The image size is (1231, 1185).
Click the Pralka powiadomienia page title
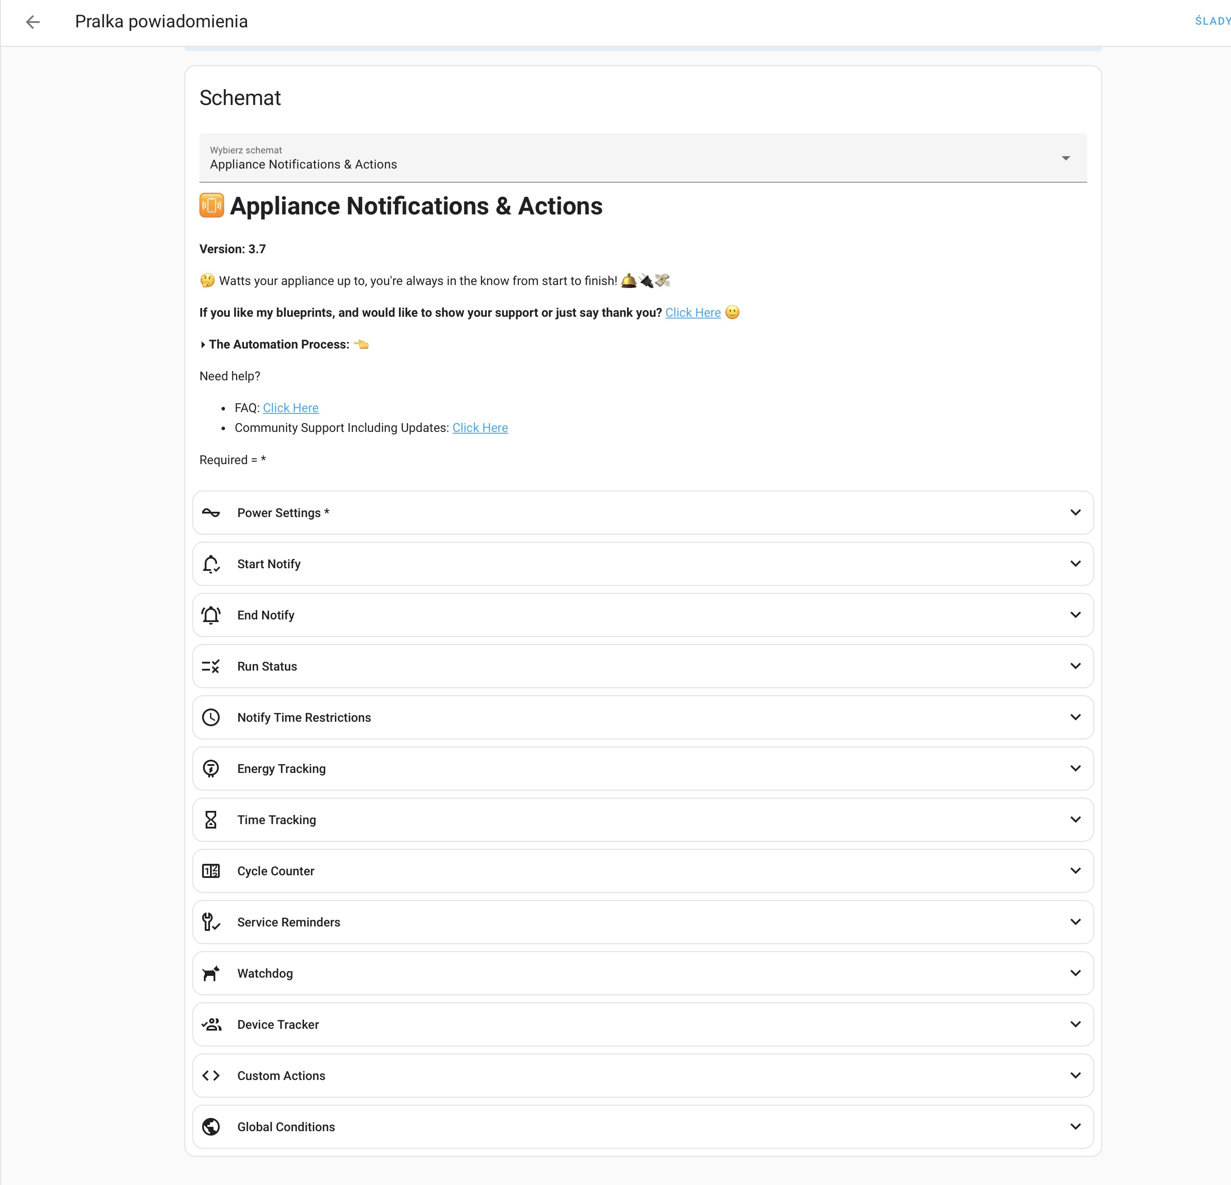click(x=161, y=22)
